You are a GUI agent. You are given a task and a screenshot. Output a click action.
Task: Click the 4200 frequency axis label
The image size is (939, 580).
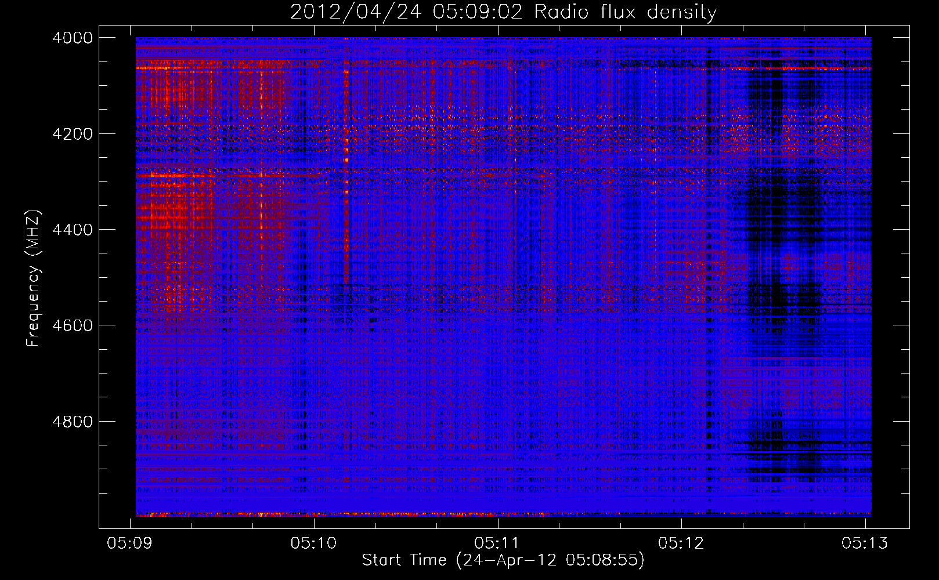pyautogui.click(x=73, y=134)
